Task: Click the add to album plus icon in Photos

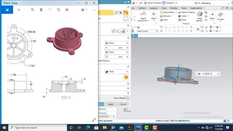Action: [x=19, y=10]
